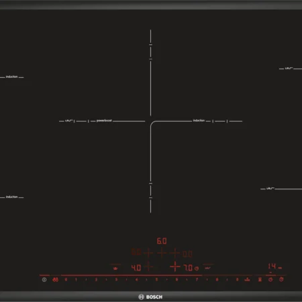302x302 pixels.
Task: Select the 4.0 front left zone display
Action: coord(136,268)
